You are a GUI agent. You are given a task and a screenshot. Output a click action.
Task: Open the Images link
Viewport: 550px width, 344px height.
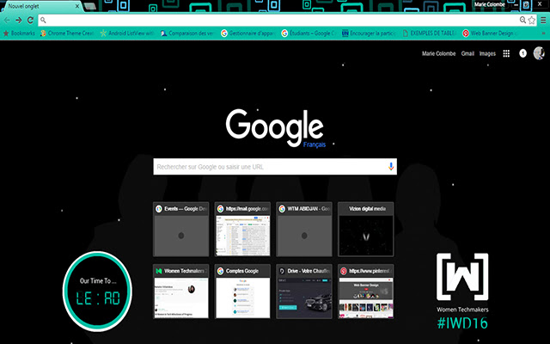pyautogui.click(x=487, y=53)
